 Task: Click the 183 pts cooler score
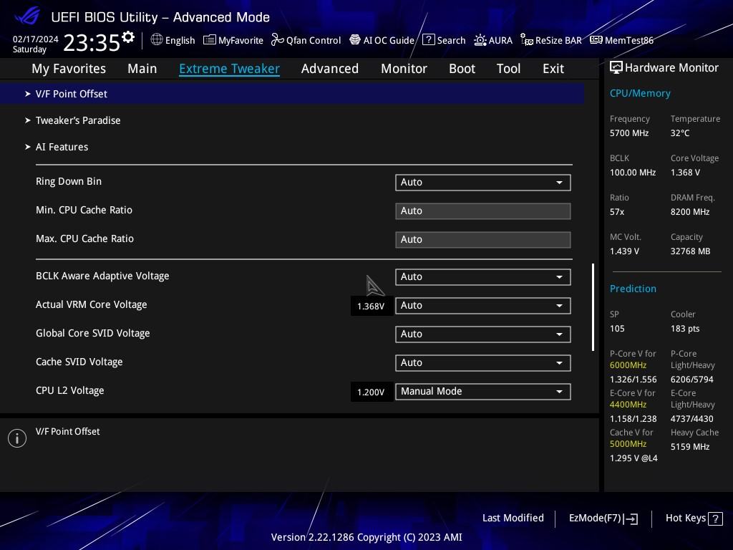tap(685, 329)
